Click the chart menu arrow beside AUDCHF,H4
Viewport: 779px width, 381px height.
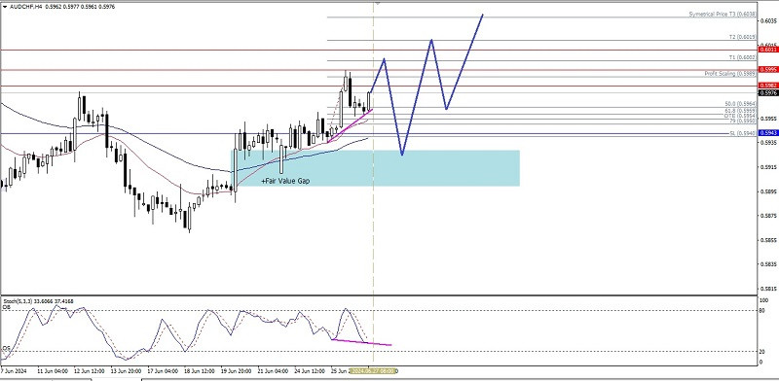(x=5, y=7)
